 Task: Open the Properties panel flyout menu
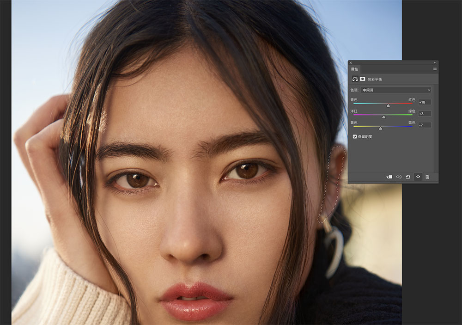pos(435,69)
